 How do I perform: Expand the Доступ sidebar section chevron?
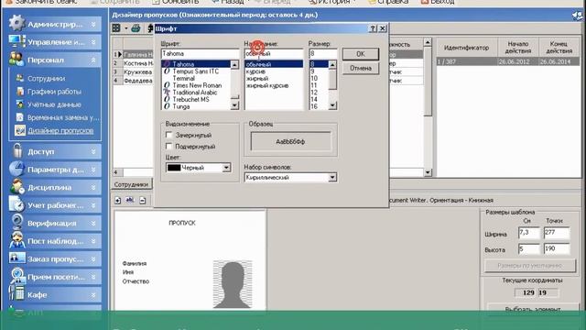pyautogui.click(x=93, y=151)
